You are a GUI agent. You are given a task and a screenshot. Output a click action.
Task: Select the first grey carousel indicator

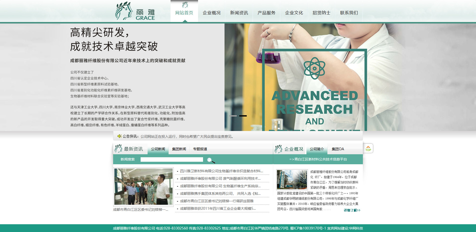(x=233, y=116)
